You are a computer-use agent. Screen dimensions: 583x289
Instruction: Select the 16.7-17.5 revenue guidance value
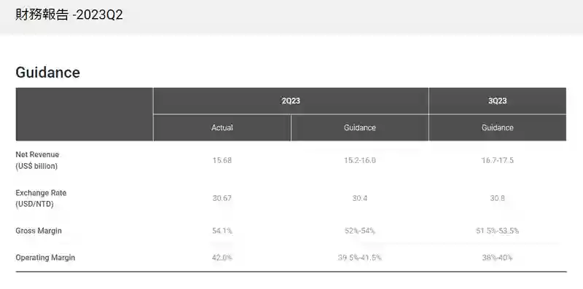(x=498, y=160)
